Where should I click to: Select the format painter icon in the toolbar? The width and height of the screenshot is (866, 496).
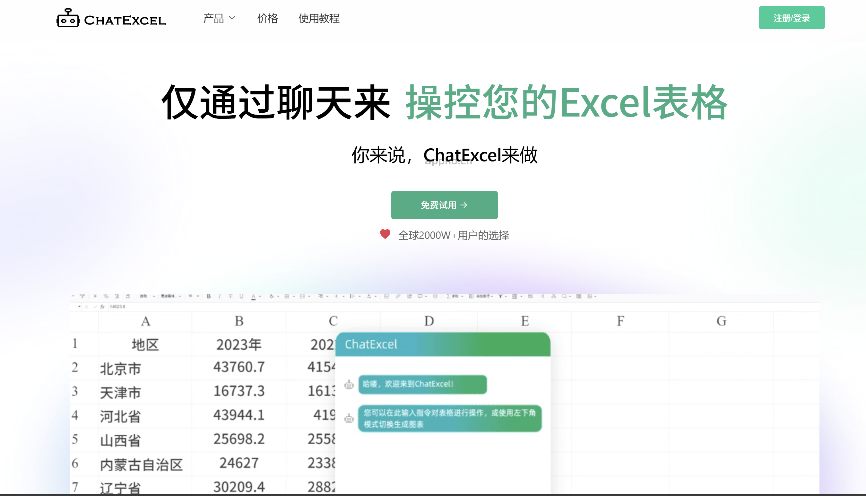tap(82, 296)
